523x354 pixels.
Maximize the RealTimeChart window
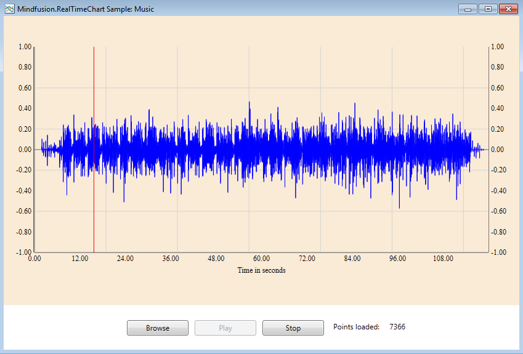pyautogui.click(x=488, y=9)
